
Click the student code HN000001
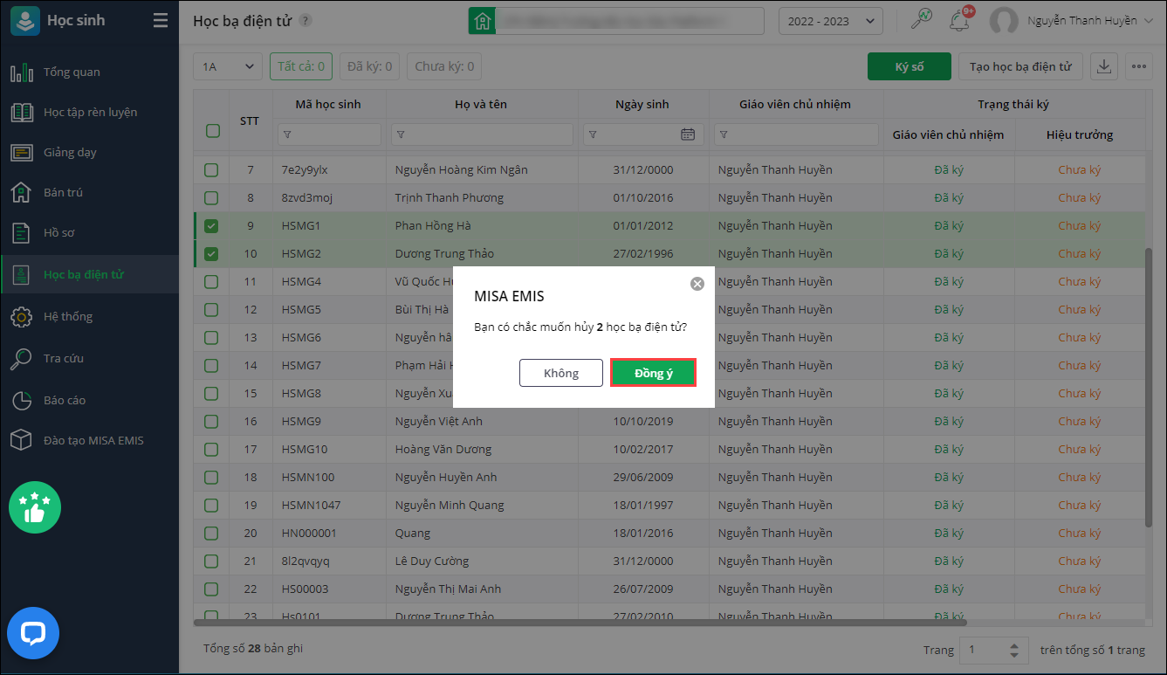pyautogui.click(x=309, y=534)
